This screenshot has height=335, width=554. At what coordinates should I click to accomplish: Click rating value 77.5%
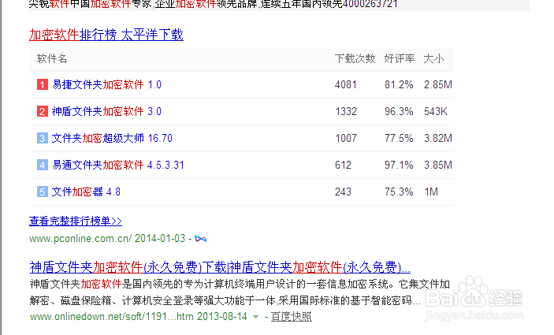pyautogui.click(x=399, y=138)
